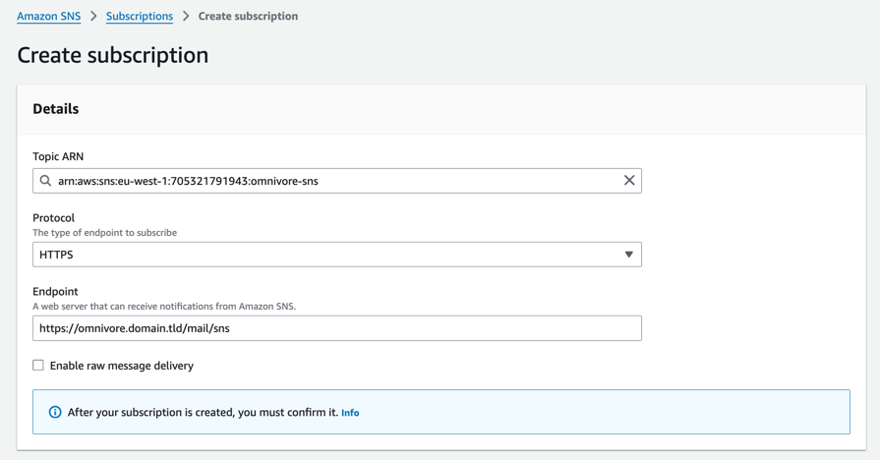Focus the Topic ARN search field

point(334,181)
